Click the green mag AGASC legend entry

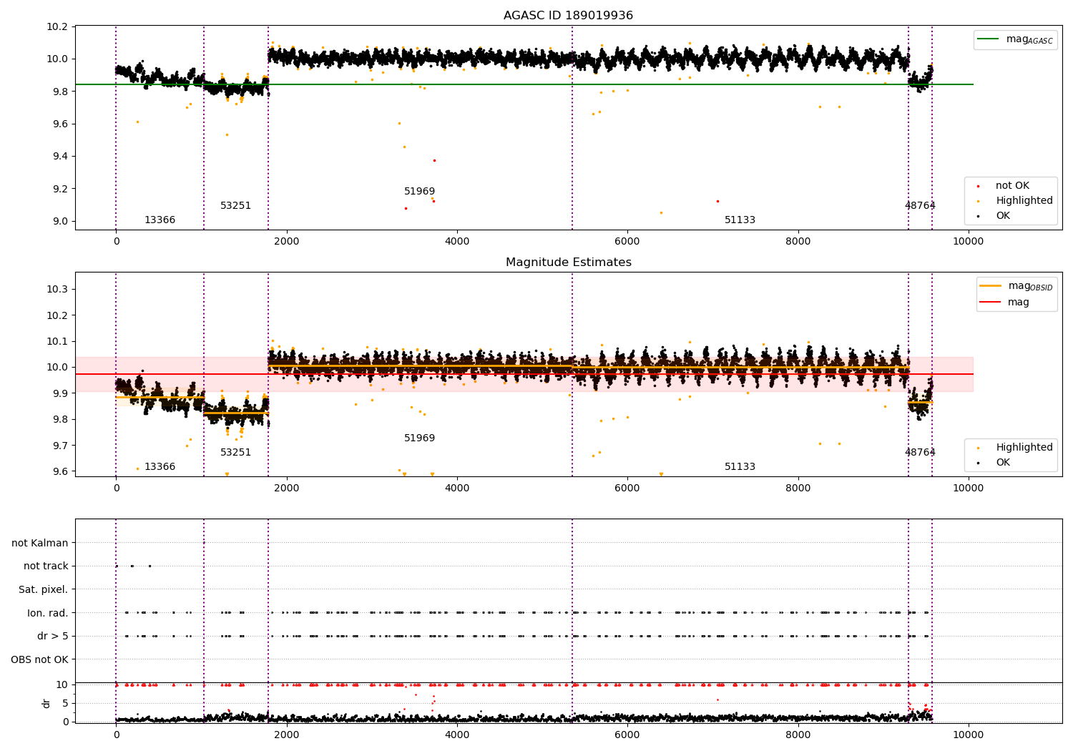1015,39
